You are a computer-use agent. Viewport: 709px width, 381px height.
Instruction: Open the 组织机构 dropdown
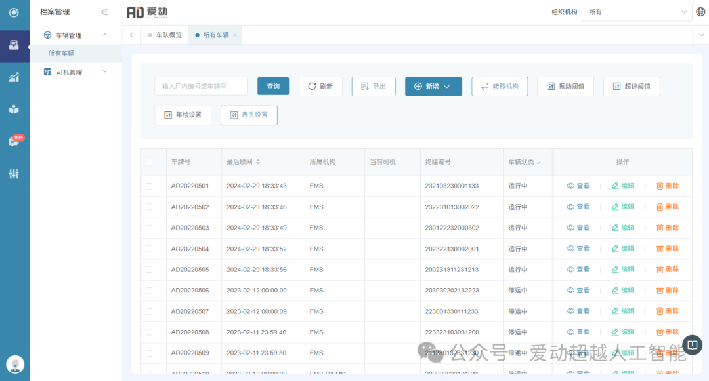636,12
